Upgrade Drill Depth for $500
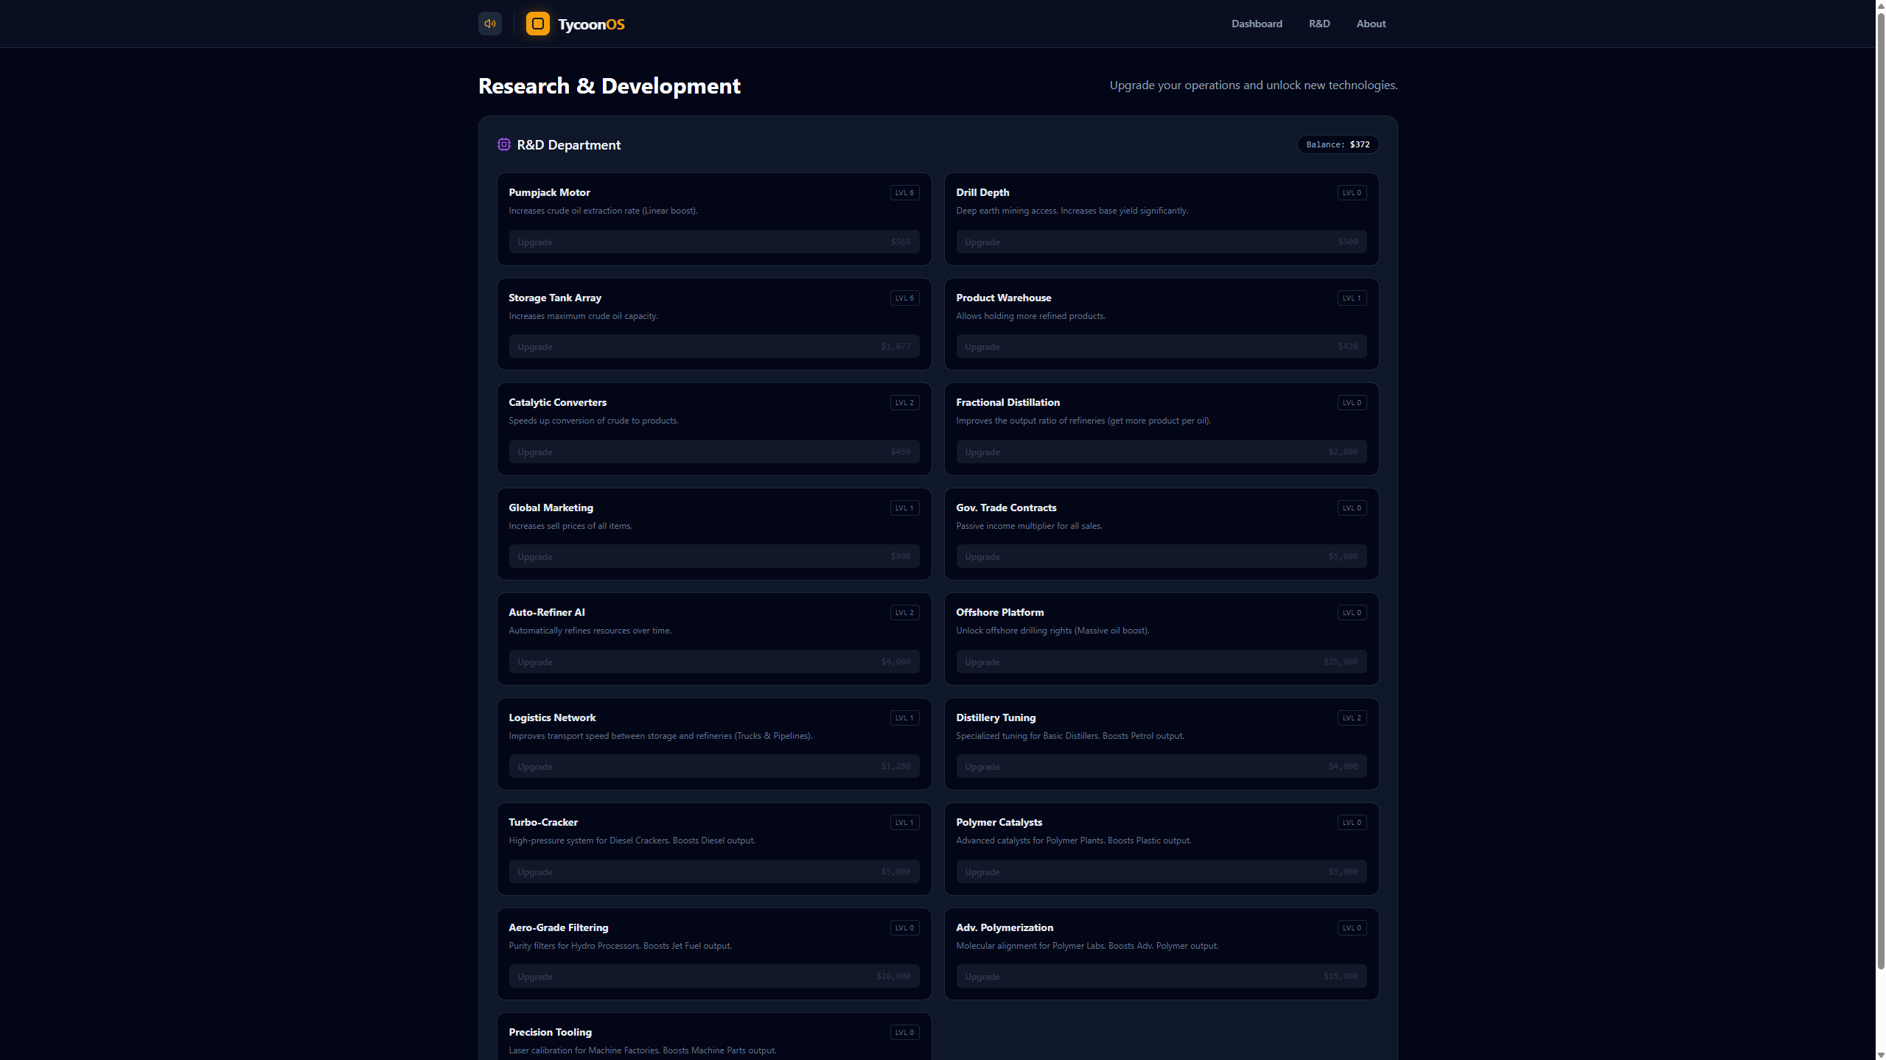 click(1160, 242)
